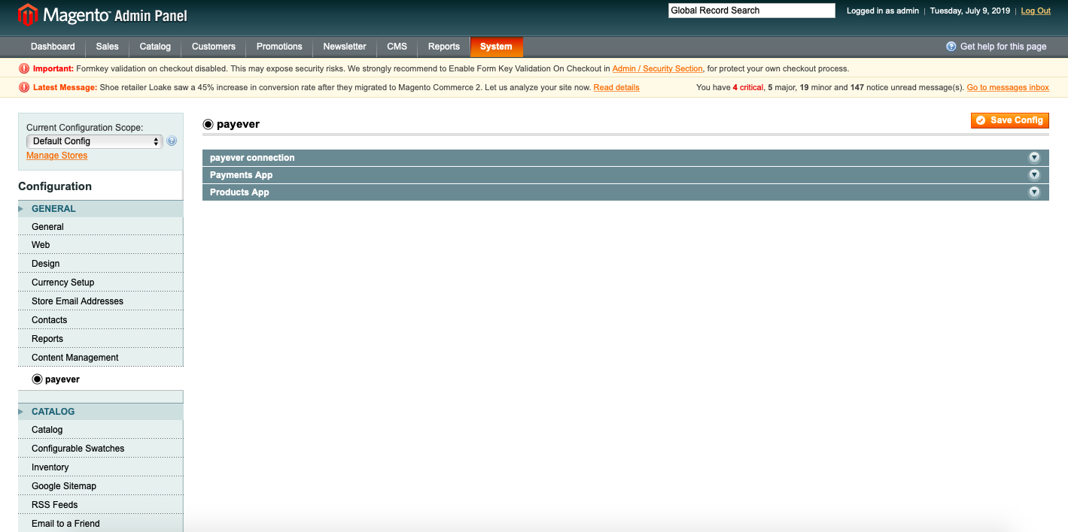1068x532 pixels.
Task: Click the 4 critical messages count
Action: click(x=748, y=87)
